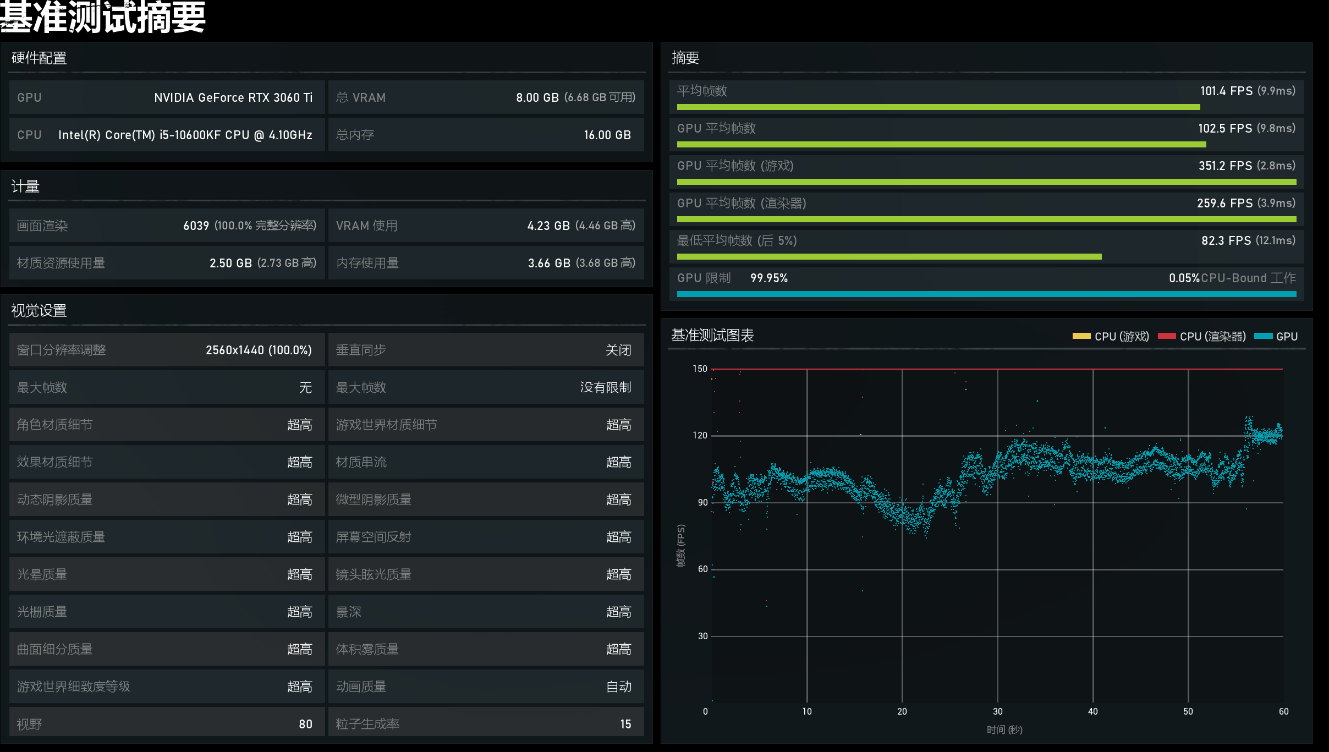
Task: Click the 视觉设置 section header
Action: click(39, 311)
